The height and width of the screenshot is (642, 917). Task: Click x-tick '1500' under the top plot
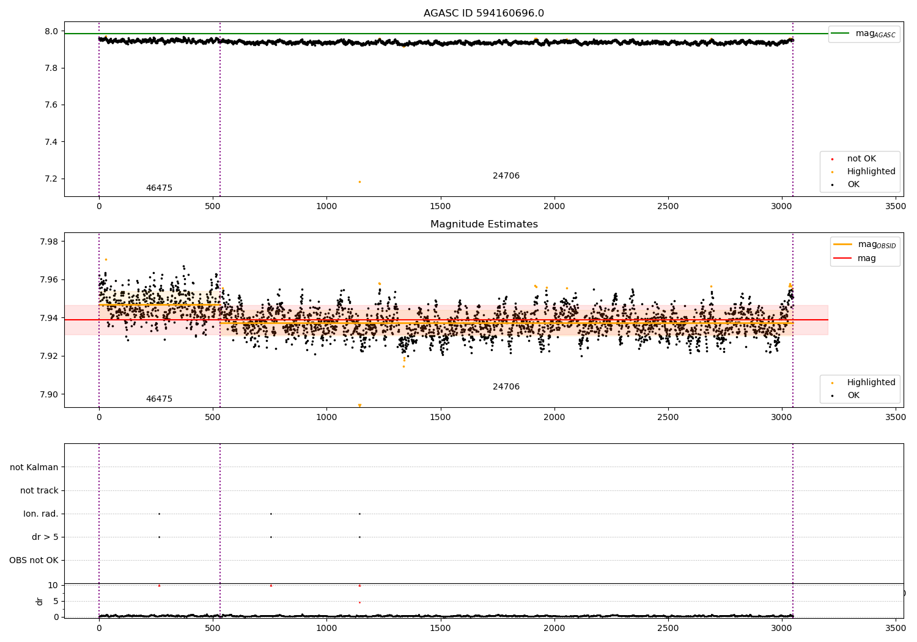tap(440, 207)
